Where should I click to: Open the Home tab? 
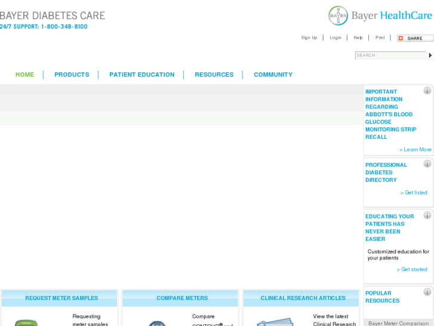[24, 75]
